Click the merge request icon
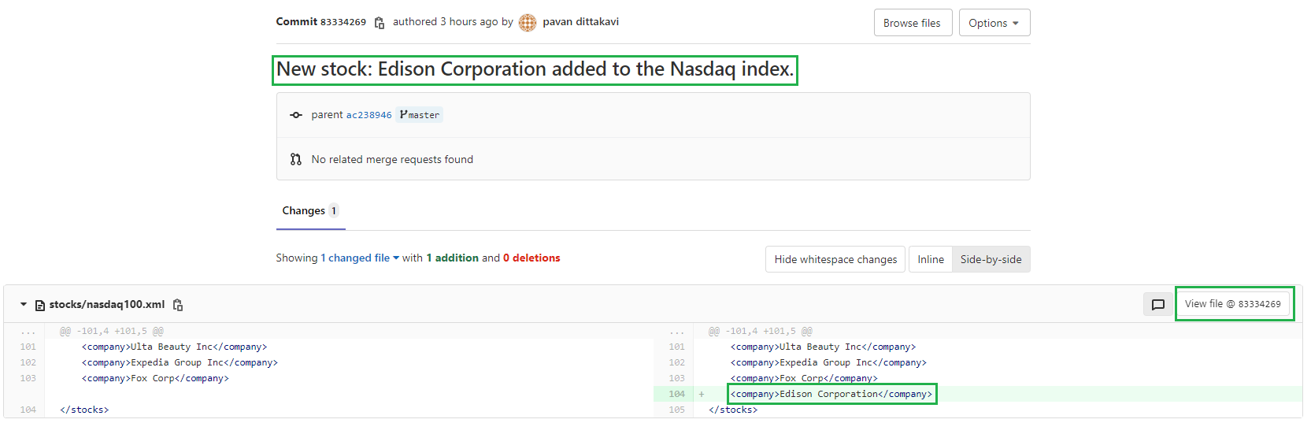 click(x=296, y=159)
